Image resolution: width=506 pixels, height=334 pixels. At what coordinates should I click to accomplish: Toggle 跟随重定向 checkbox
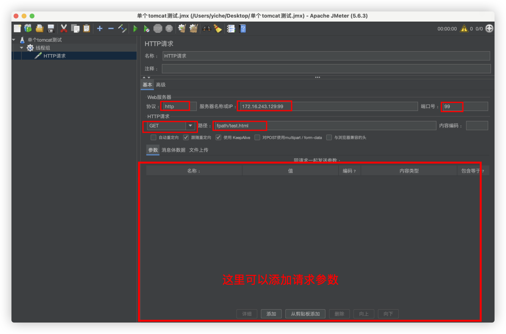(186, 137)
